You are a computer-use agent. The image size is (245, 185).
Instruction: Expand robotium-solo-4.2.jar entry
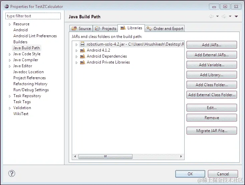[x=76, y=45]
